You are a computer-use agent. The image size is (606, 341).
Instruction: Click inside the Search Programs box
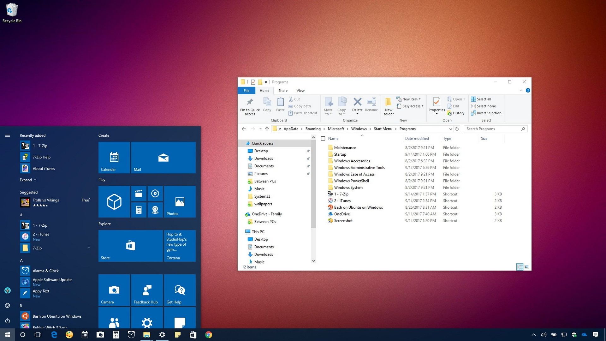coord(492,129)
